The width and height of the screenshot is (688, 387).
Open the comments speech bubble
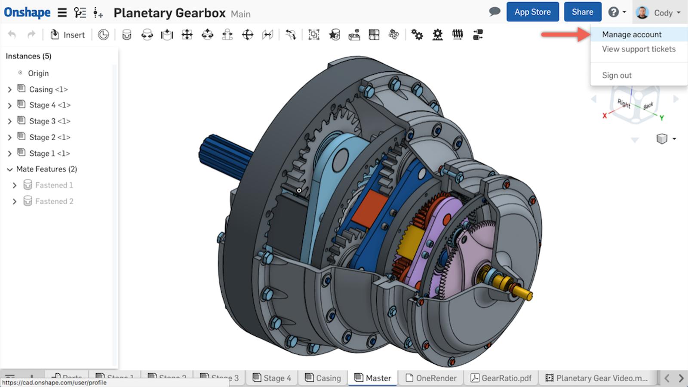[494, 12]
